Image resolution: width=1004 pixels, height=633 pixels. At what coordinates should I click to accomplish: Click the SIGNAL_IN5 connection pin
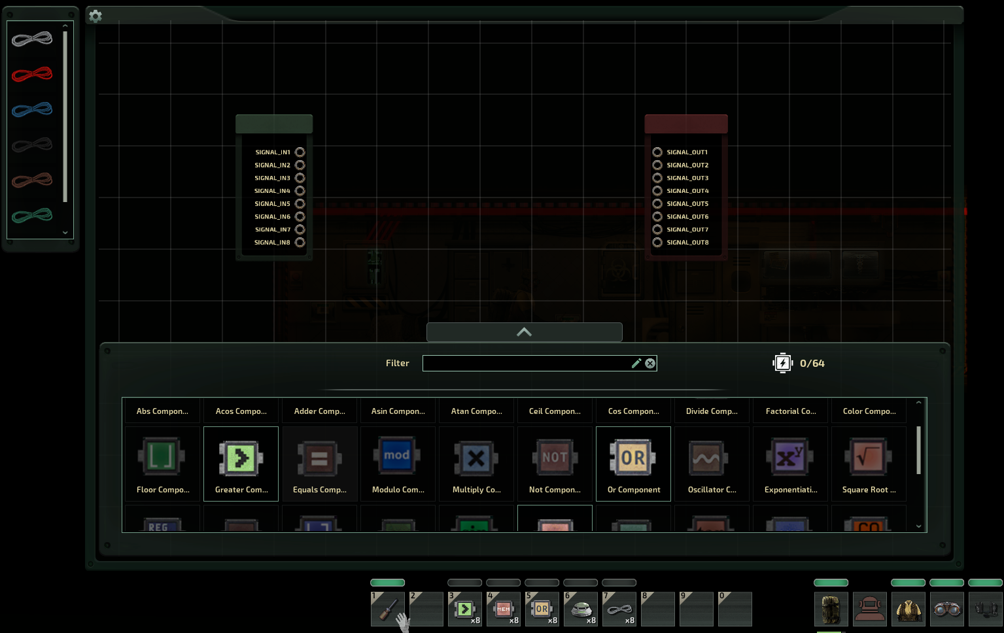coord(300,204)
